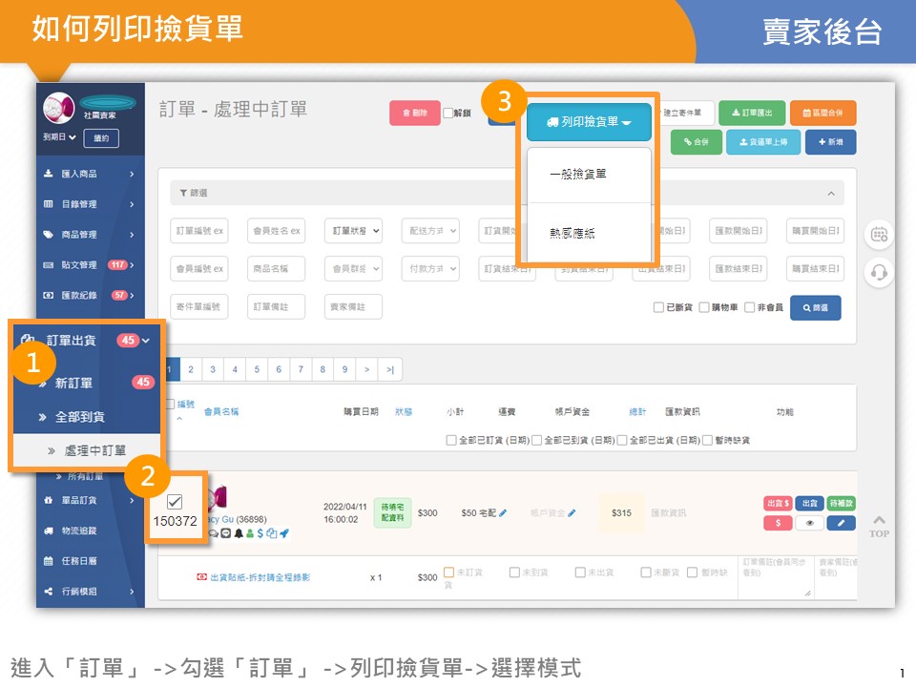Screen dimensions: 916x687
Task: Click the green 訂單匯出 button
Action: point(746,113)
